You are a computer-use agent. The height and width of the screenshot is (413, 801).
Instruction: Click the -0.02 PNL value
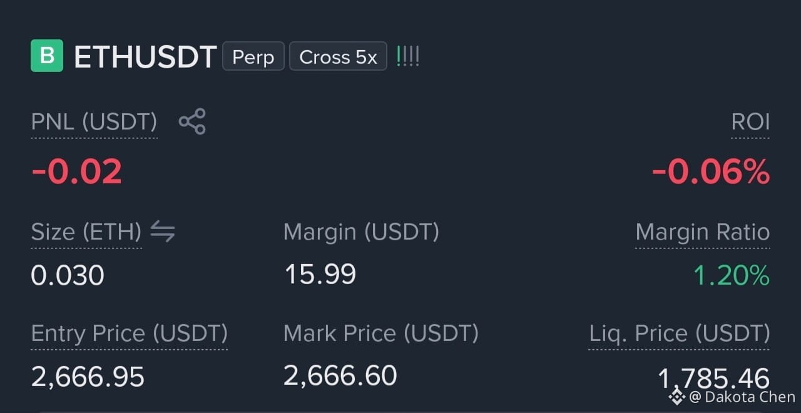coord(76,171)
